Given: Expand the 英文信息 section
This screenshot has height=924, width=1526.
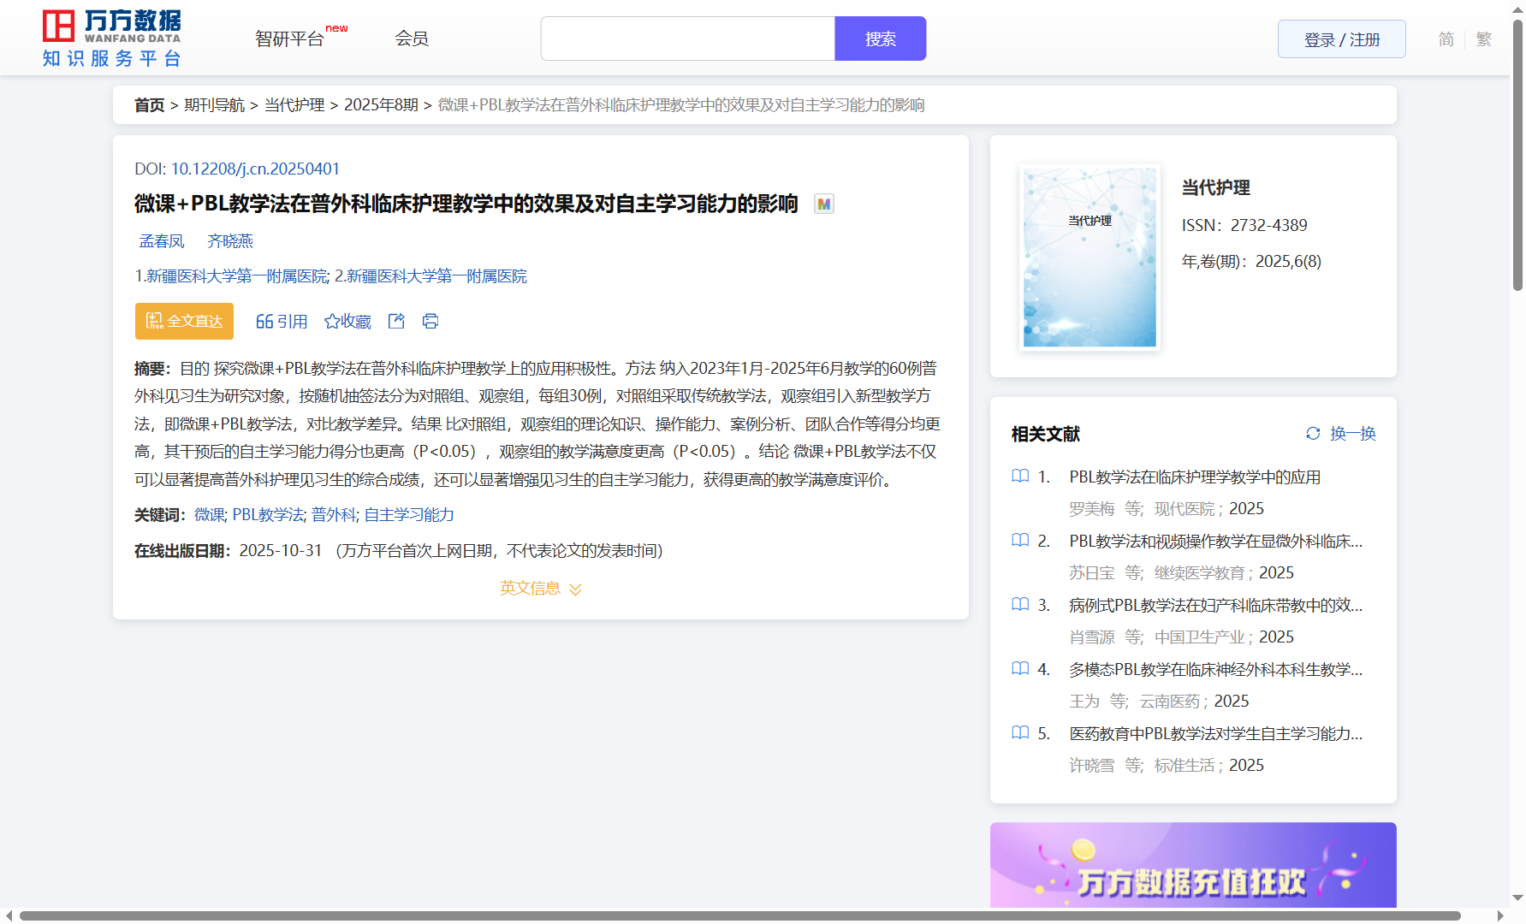Looking at the screenshot, I should (x=540, y=588).
